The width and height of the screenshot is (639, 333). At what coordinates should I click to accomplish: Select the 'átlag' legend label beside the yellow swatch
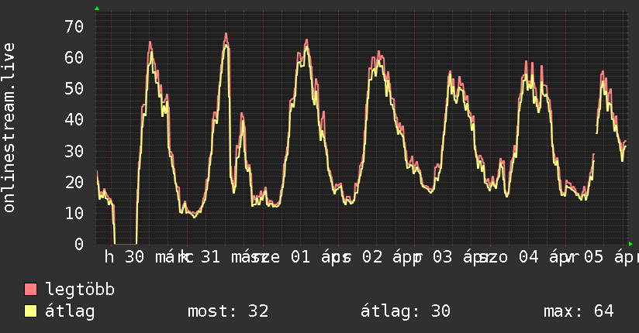[x=70, y=311]
